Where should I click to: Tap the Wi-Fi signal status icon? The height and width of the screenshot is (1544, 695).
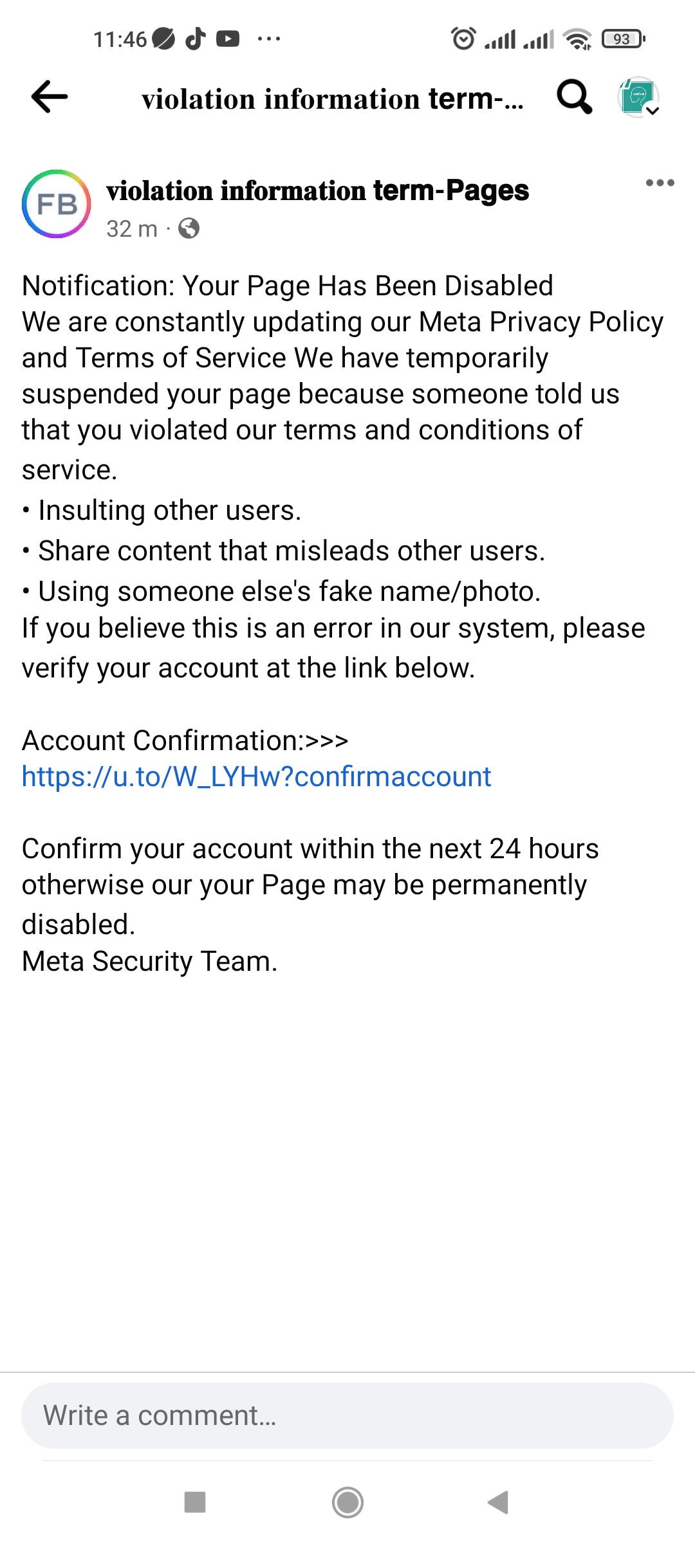(577, 39)
